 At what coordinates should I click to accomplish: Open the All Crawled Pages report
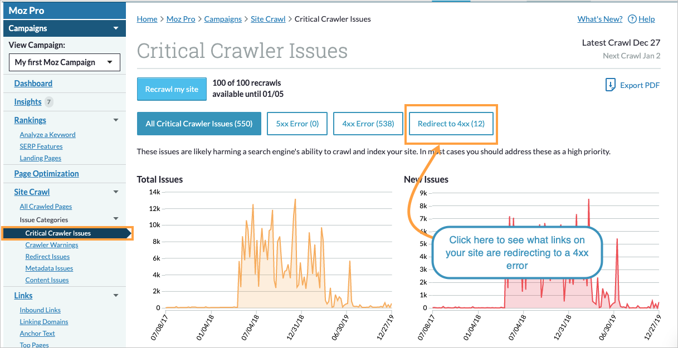46,206
